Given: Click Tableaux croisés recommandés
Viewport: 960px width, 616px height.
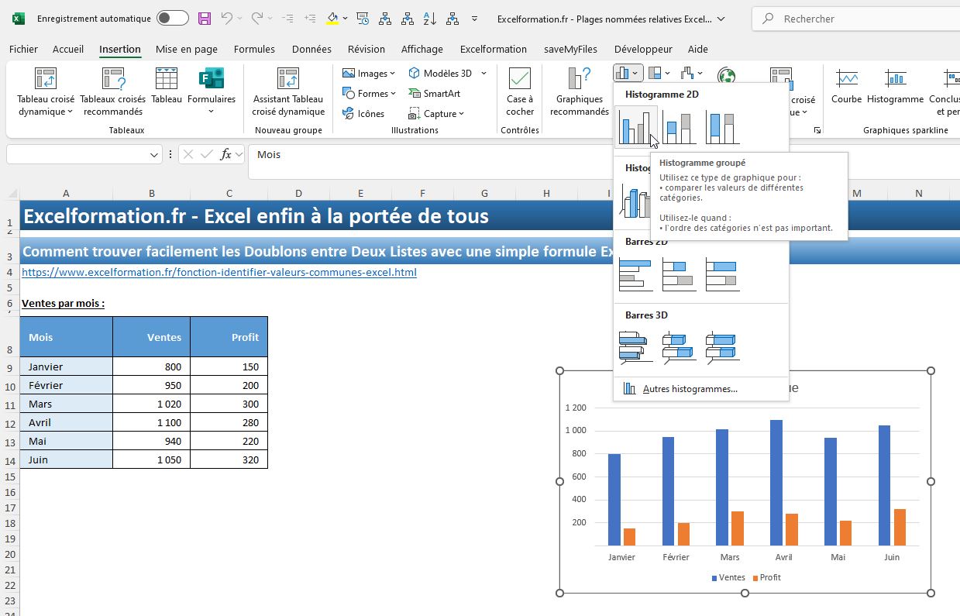Looking at the screenshot, I should pos(113,91).
